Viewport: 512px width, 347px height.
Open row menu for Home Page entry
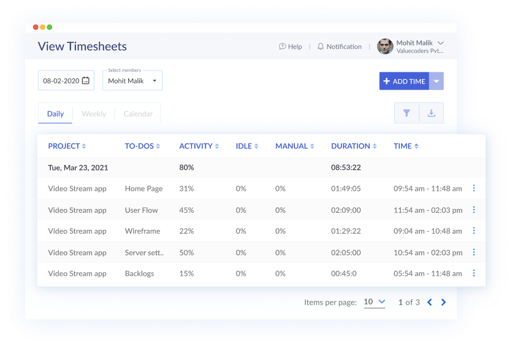click(474, 188)
